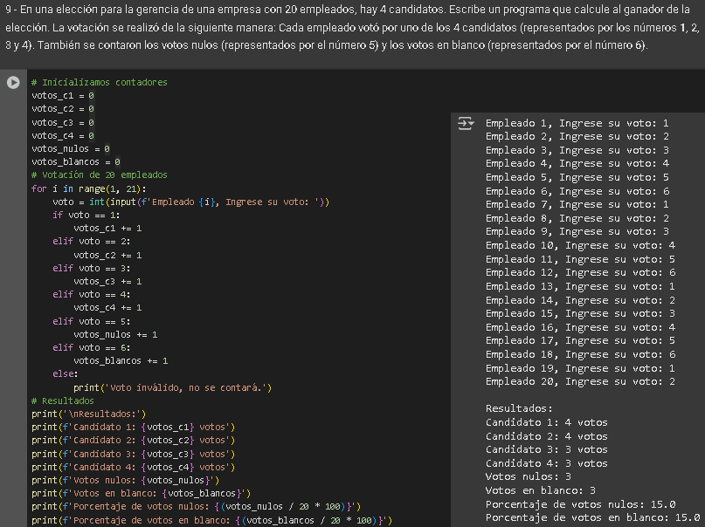
Task: Click the line 'votos_c4 += 1'
Action: pyautogui.click(x=107, y=307)
